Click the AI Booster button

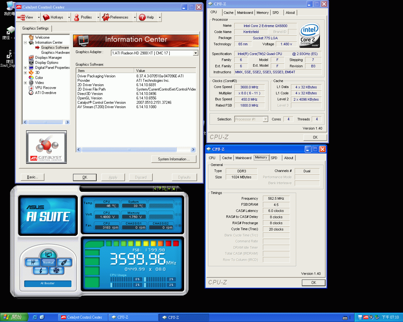click(x=48, y=283)
